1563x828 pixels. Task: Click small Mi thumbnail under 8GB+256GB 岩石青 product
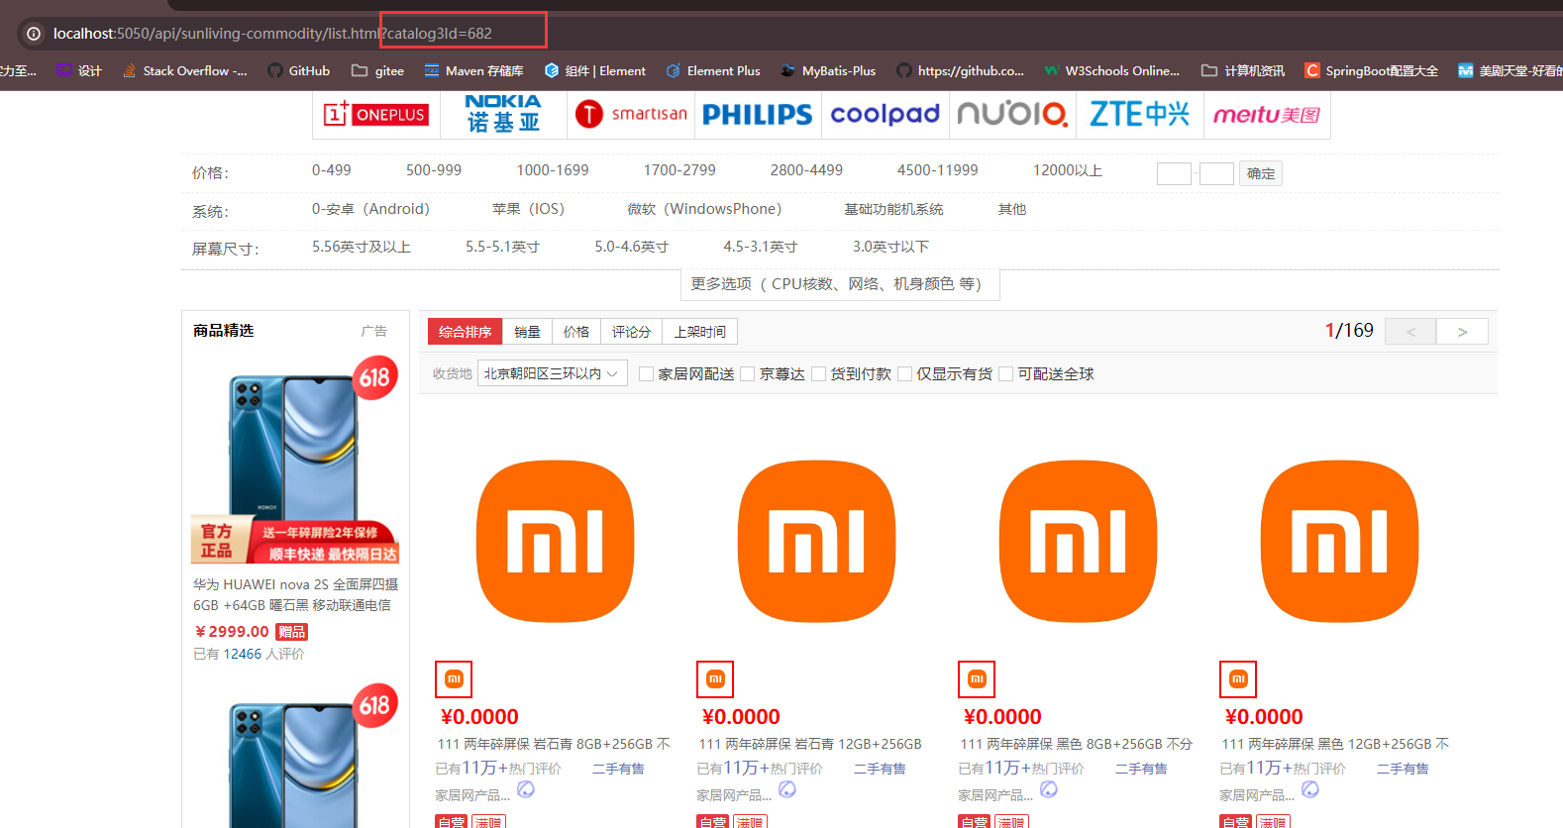454,679
